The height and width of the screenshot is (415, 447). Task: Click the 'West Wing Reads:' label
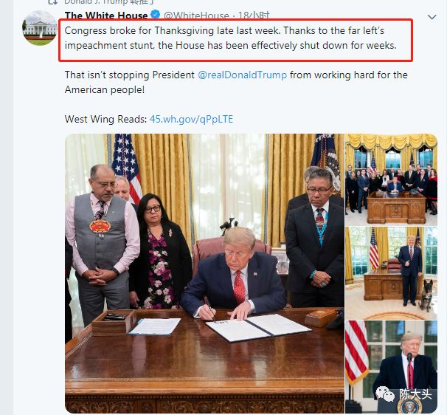[105, 119]
